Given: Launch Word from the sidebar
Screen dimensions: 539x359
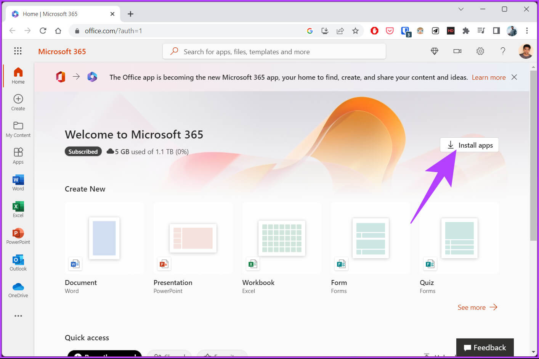Looking at the screenshot, I should 18,183.
